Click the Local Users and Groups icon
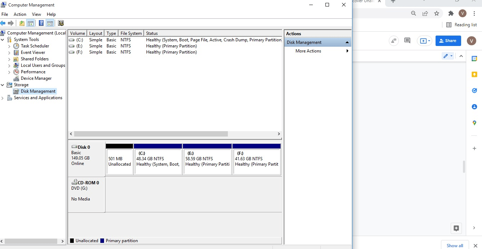Image resolution: width=482 pixels, height=249 pixels. [16, 65]
